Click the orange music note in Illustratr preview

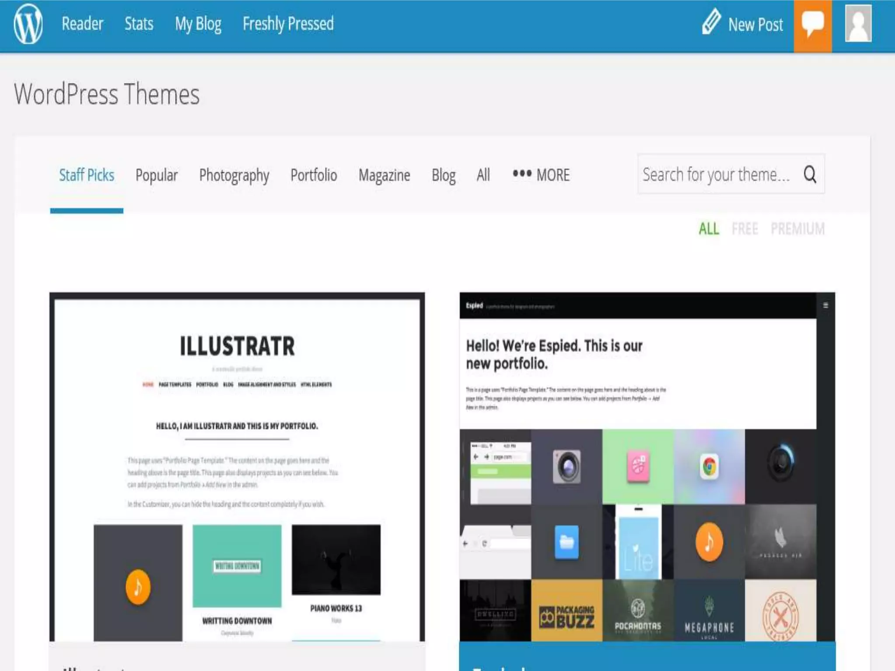coord(138,587)
